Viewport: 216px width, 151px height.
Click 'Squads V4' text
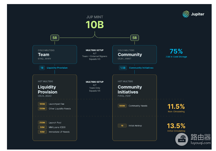pos(95,91)
